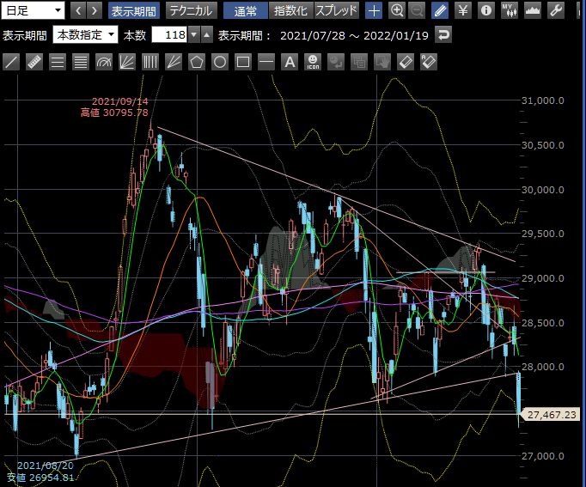Click the 本数 number input field
This screenshot has width=586, height=487.
coord(169,35)
